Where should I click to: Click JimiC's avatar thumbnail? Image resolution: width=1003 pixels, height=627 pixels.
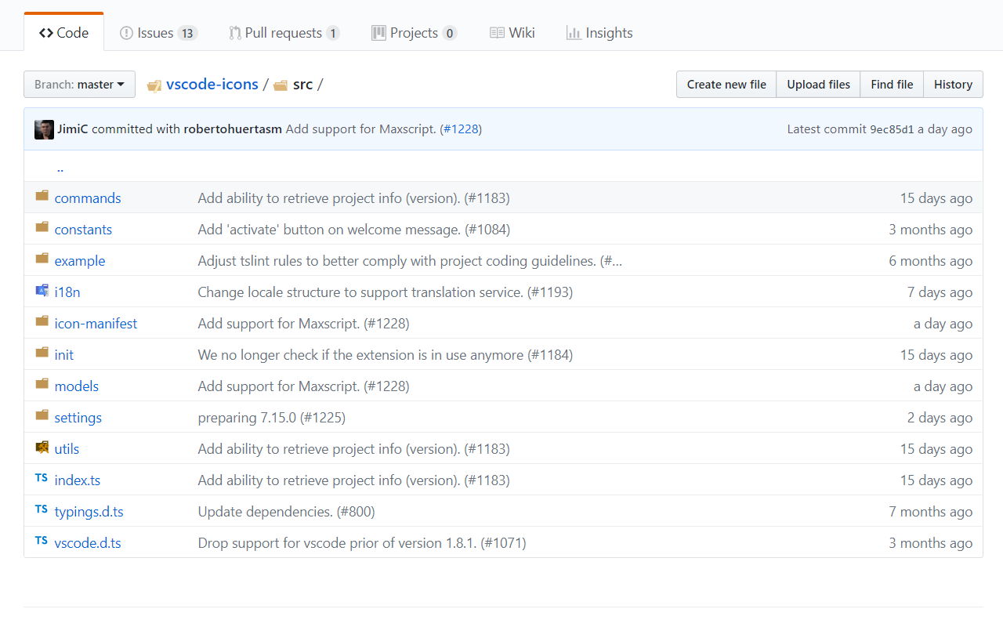pos(44,129)
